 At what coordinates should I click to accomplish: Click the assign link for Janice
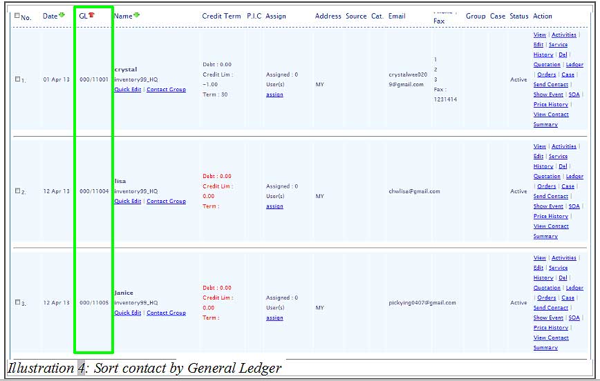[274, 318]
